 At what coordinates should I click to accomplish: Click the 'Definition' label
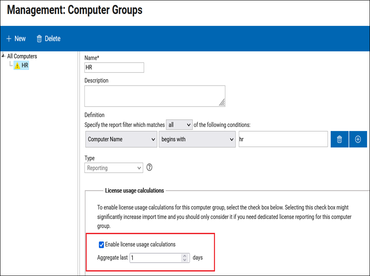pyautogui.click(x=94, y=115)
